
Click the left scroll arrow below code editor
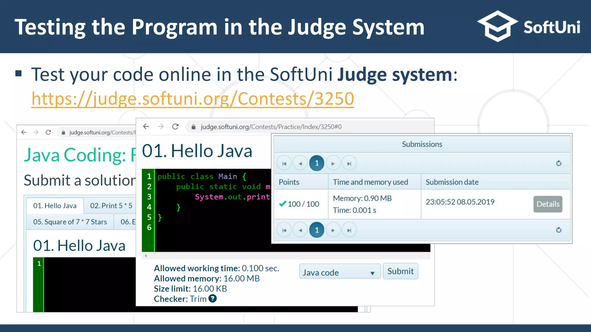[x=146, y=256]
